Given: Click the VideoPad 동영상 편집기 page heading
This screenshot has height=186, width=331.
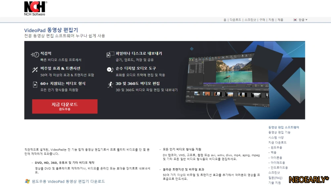Looking at the screenshot, I should click(x=51, y=30).
